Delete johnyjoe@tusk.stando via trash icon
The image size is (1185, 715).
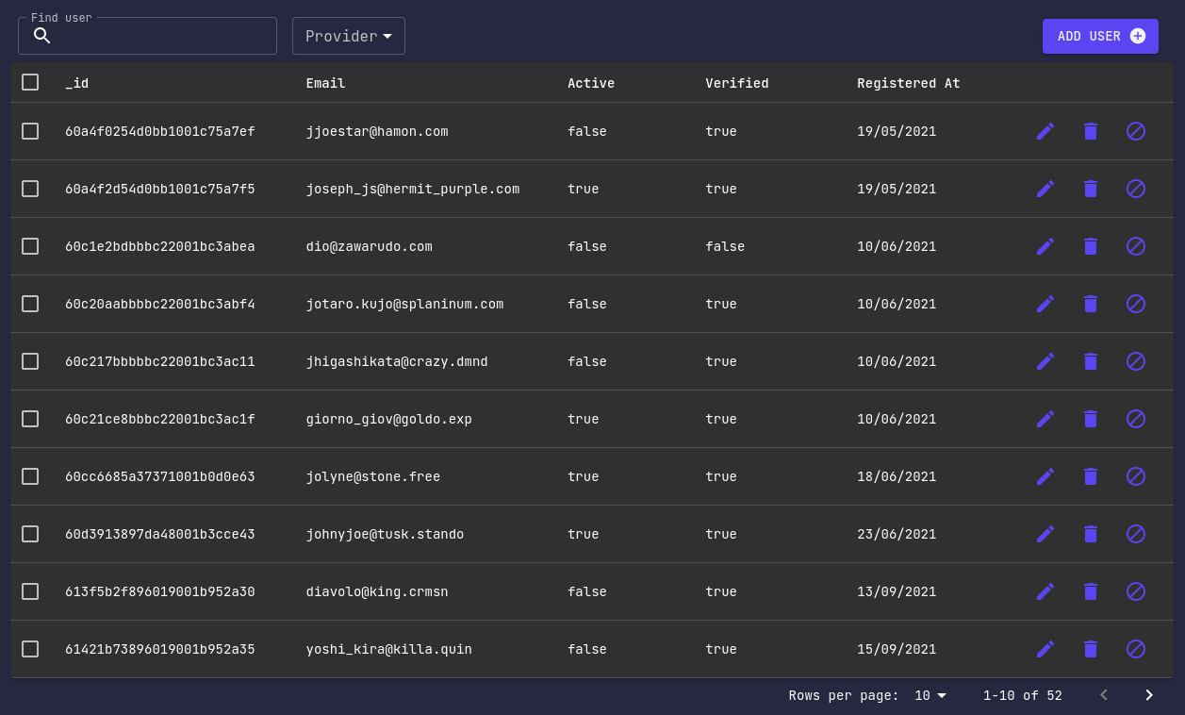(x=1091, y=534)
